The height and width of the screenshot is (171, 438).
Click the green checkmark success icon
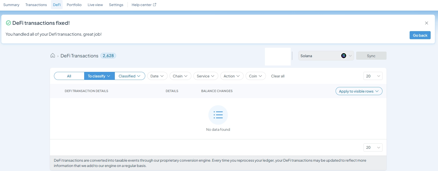(x=8, y=23)
